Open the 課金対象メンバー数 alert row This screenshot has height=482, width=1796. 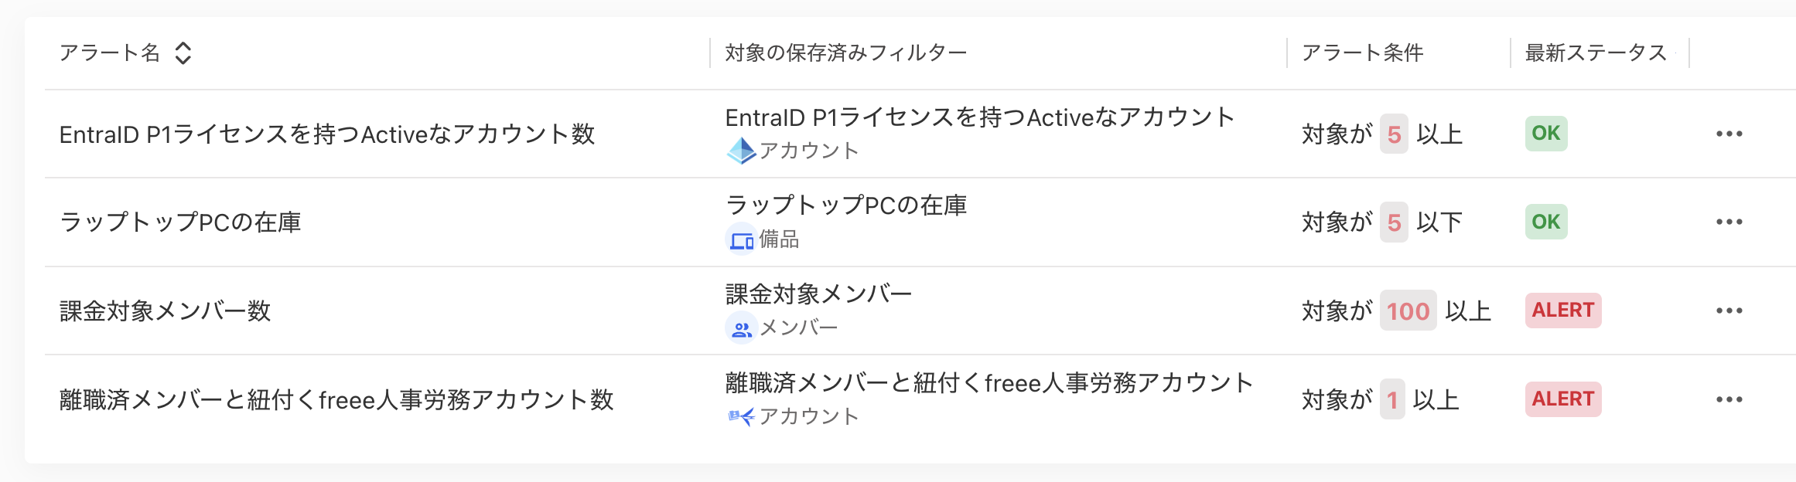click(165, 311)
